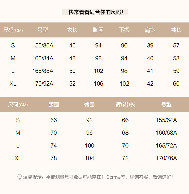This screenshot has width=189, height=194.
Task: Select the 臀围 column header
Action: point(89,104)
